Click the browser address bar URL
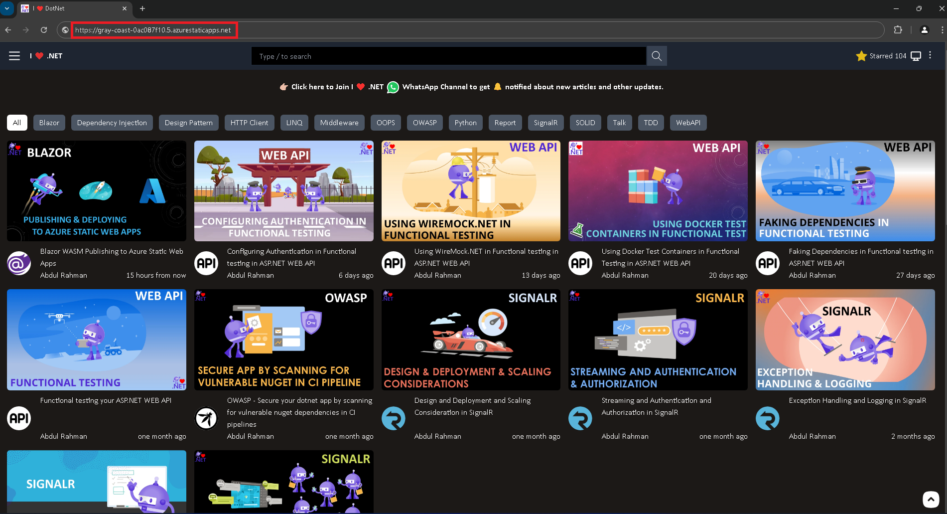Viewport: 947px width, 514px height. 153,30
